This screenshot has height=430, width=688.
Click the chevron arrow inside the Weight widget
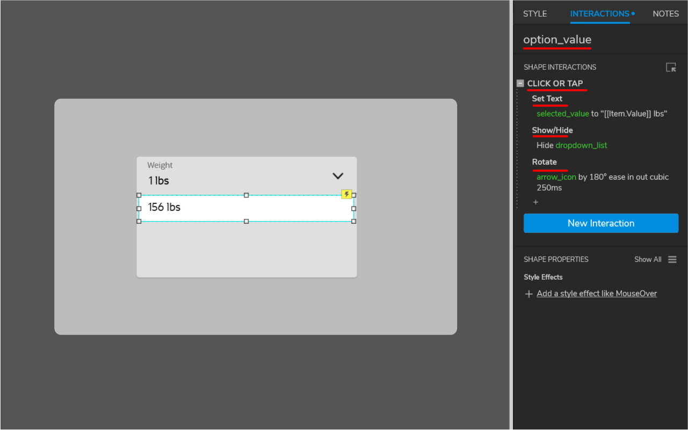pyautogui.click(x=338, y=176)
